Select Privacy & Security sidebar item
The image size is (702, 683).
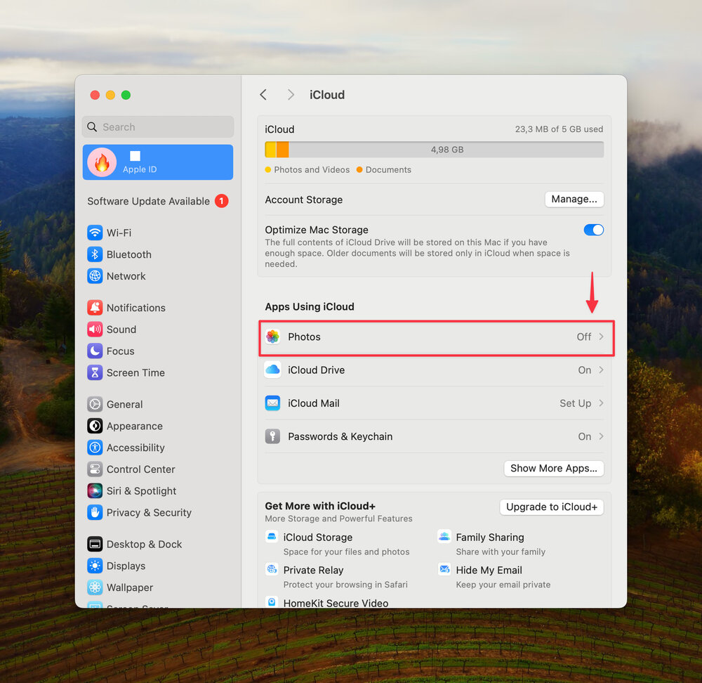click(157, 512)
